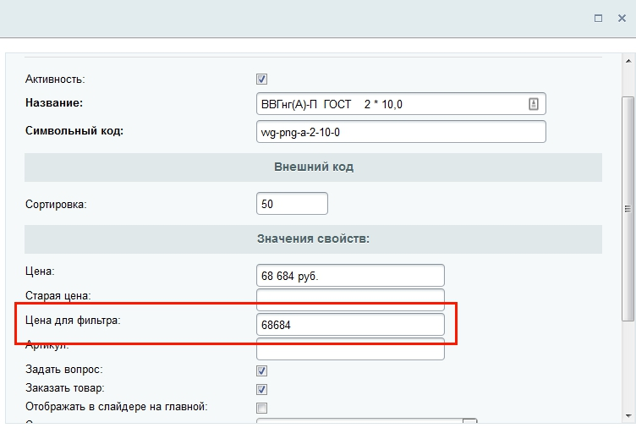Enable Отображать в слайдере на главной
636x439 pixels.
pyautogui.click(x=262, y=408)
